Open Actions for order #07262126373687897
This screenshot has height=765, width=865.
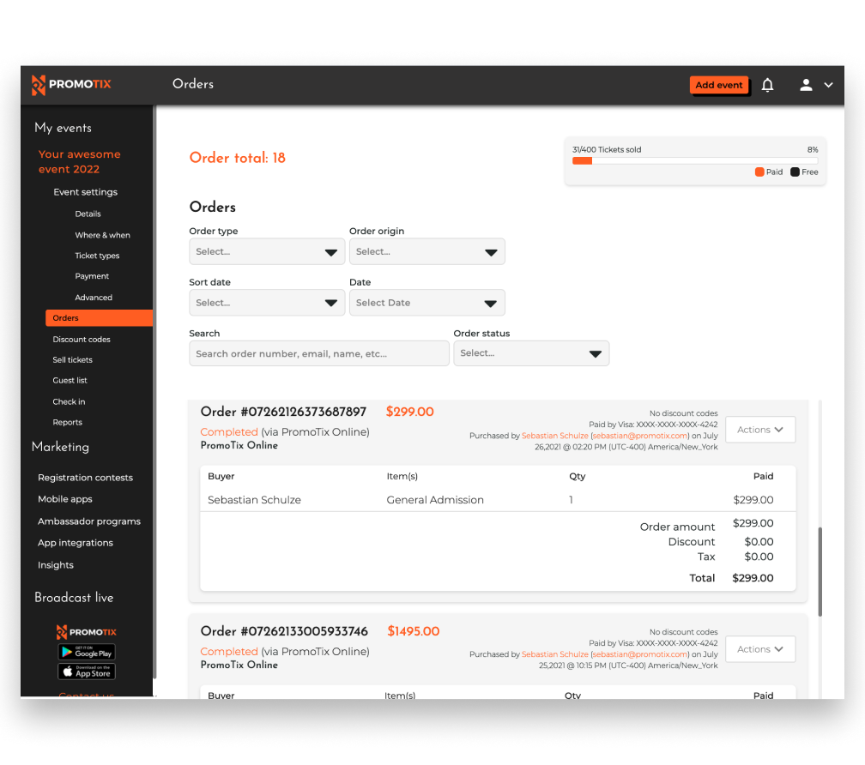click(x=759, y=429)
